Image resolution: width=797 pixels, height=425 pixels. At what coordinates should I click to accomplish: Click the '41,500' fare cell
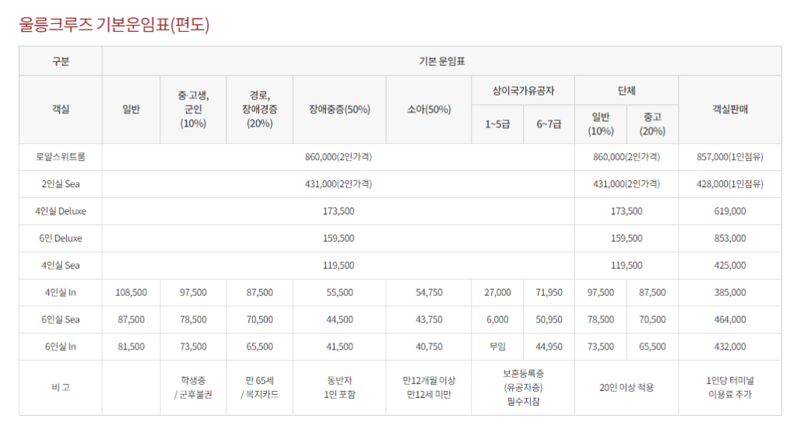tap(339, 347)
